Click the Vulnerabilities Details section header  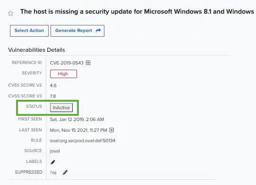coord(36,50)
